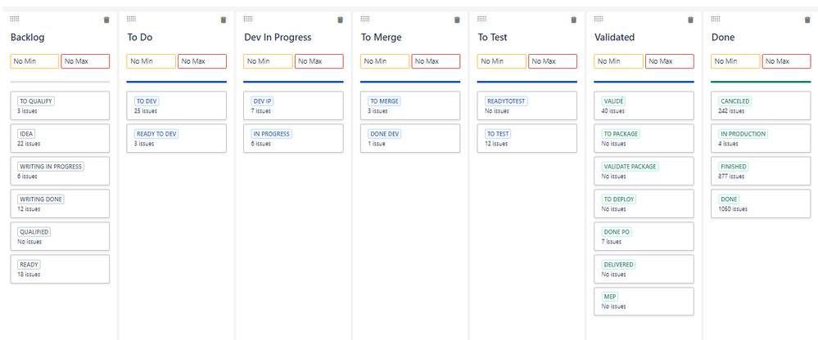The width and height of the screenshot is (818, 340).
Task: Set the No Min field for Backlog
Action: tap(34, 61)
